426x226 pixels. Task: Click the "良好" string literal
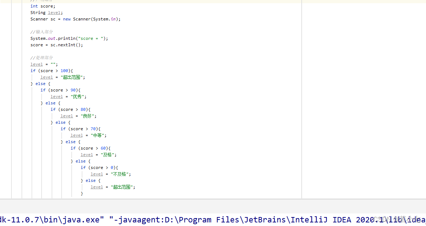(x=87, y=116)
